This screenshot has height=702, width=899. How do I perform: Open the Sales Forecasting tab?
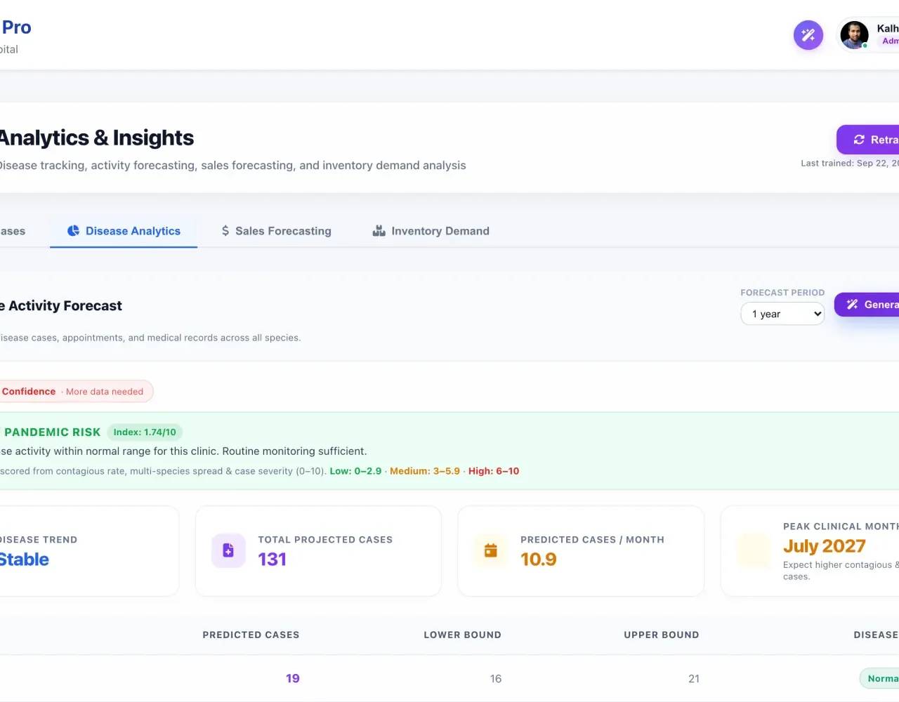[276, 231]
